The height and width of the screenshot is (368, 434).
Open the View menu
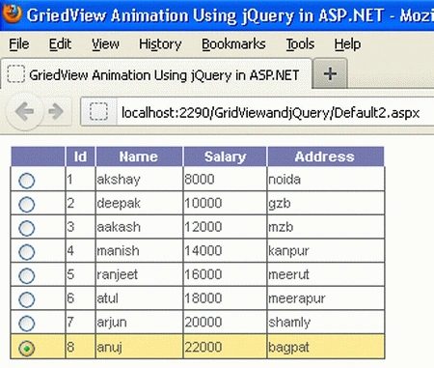105,44
